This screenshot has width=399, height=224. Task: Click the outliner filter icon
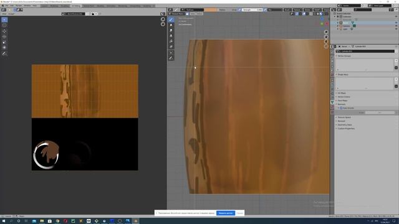point(392,10)
